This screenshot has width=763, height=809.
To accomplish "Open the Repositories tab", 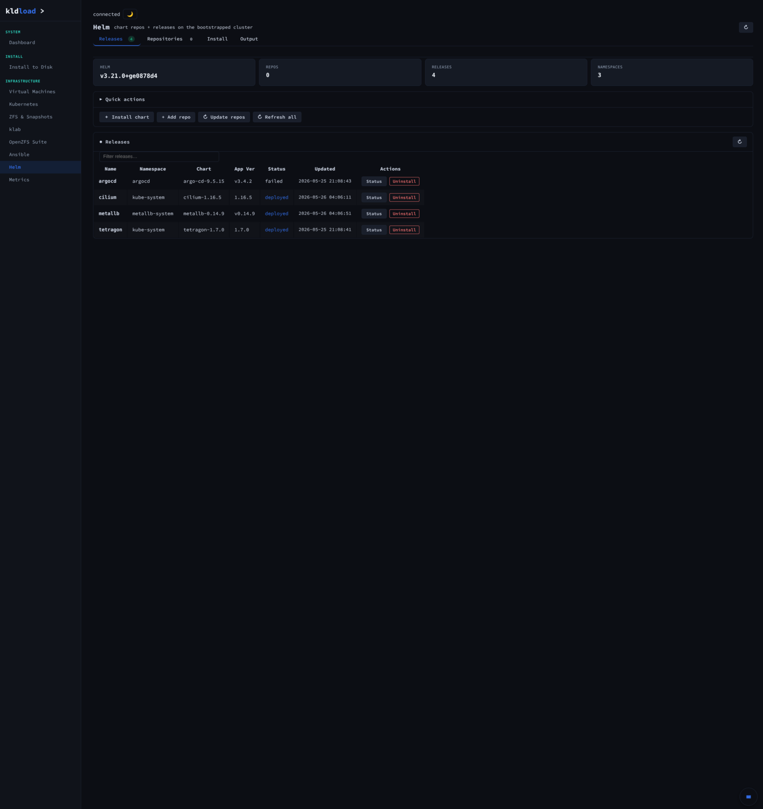I will coord(170,39).
